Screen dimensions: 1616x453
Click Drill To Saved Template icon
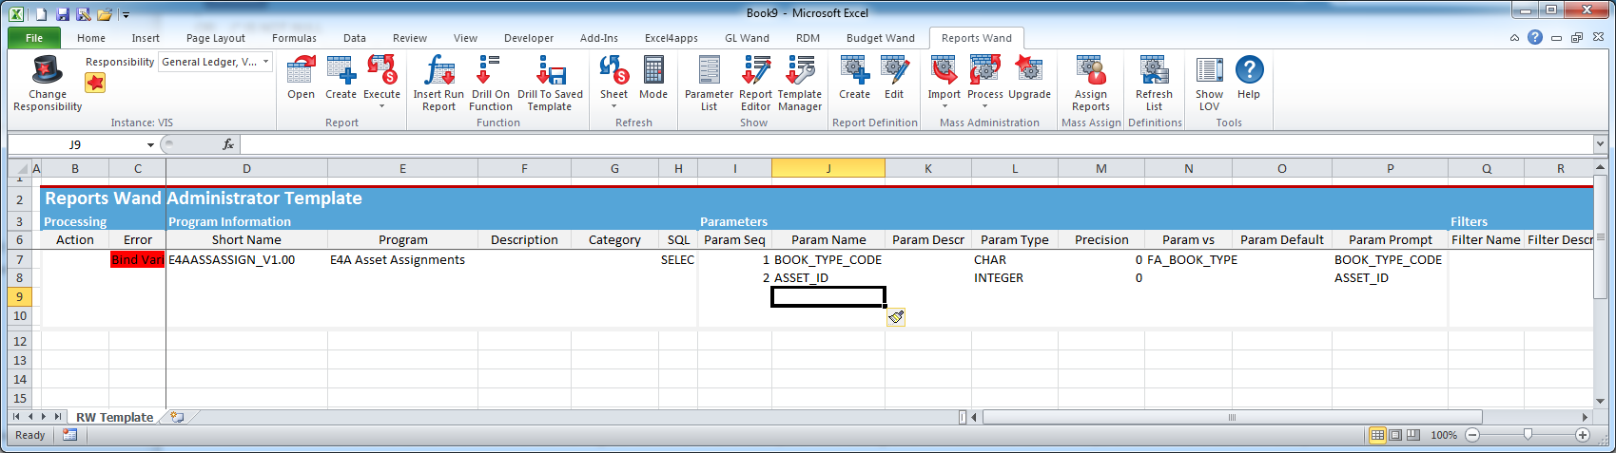coord(550,70)
